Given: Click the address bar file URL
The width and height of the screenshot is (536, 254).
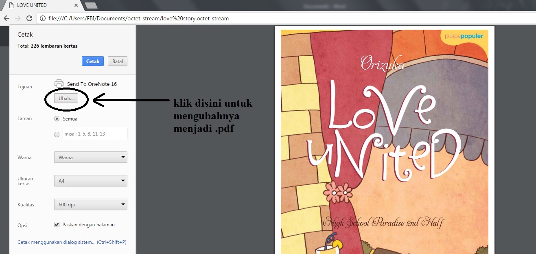Looking at the screenshot, I should (x=138, y=18).
